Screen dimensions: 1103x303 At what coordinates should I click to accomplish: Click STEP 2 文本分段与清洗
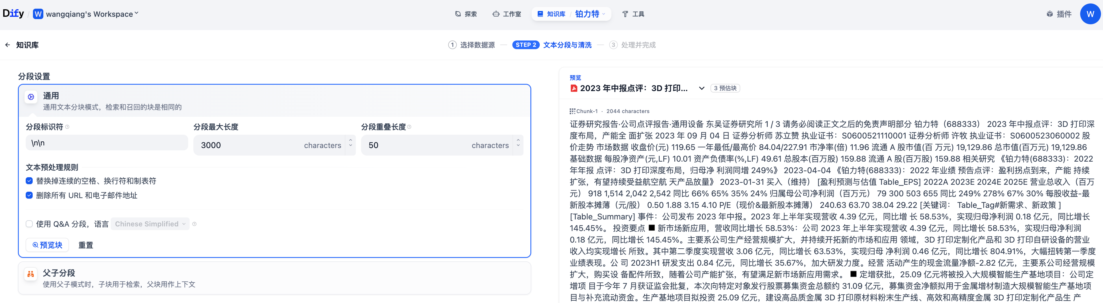point(552,45)
